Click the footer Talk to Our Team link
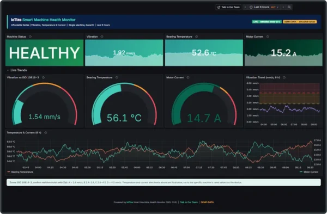327x214 pixels. (x=189, y=203)
